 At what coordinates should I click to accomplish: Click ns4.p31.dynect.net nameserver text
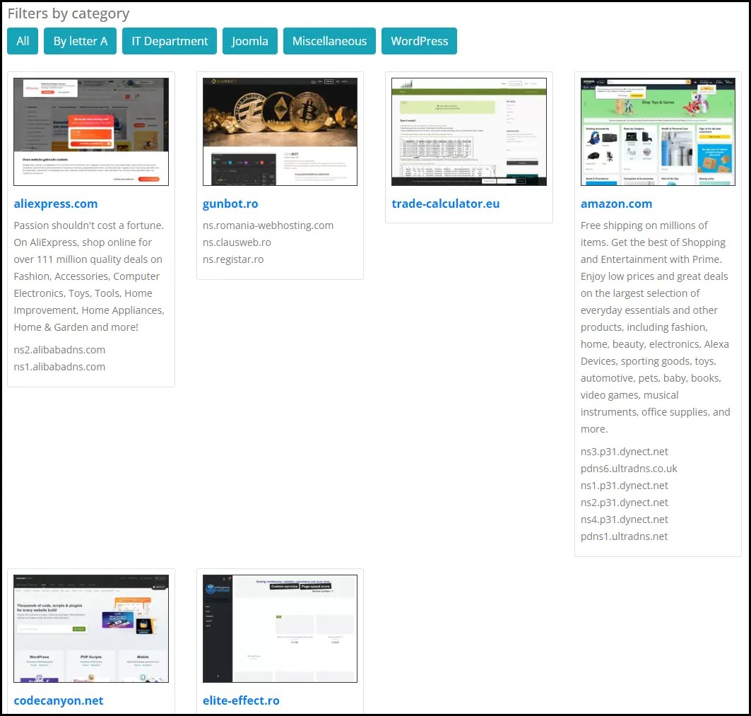[624, 520]
